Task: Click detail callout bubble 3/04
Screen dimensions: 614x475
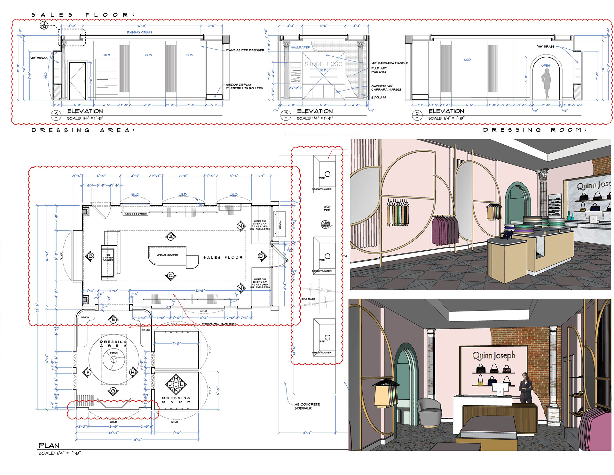Action: click(44, 25)
